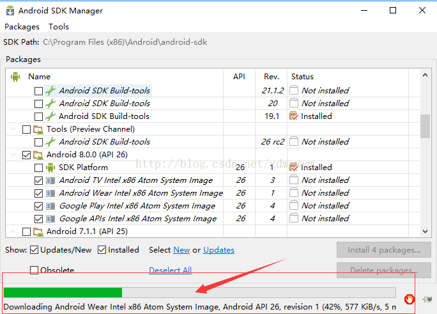Collapse Tools (Preview Channel) group

[x=13, y=129]
